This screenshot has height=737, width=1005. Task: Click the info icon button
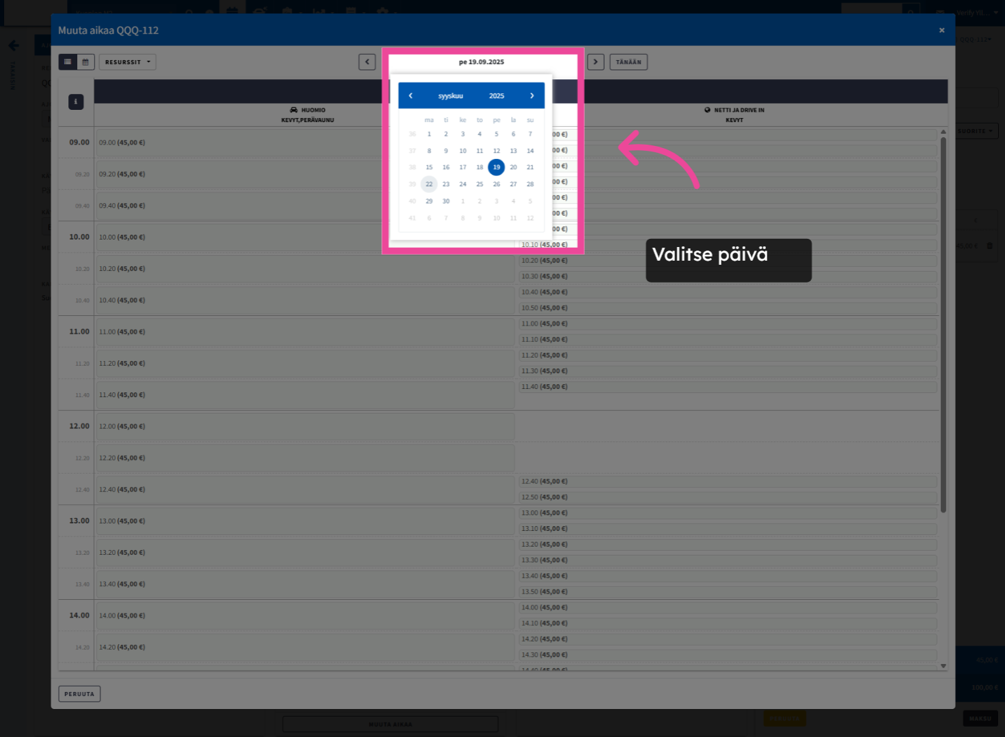(x=76, y=102)
